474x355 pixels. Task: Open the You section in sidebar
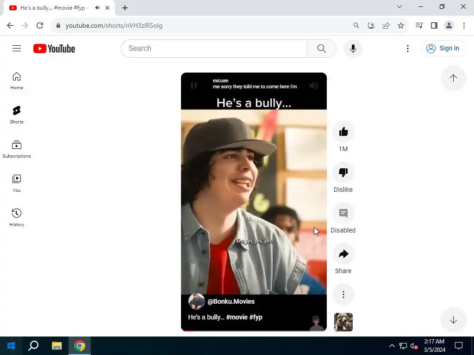(x=17, y=184)
